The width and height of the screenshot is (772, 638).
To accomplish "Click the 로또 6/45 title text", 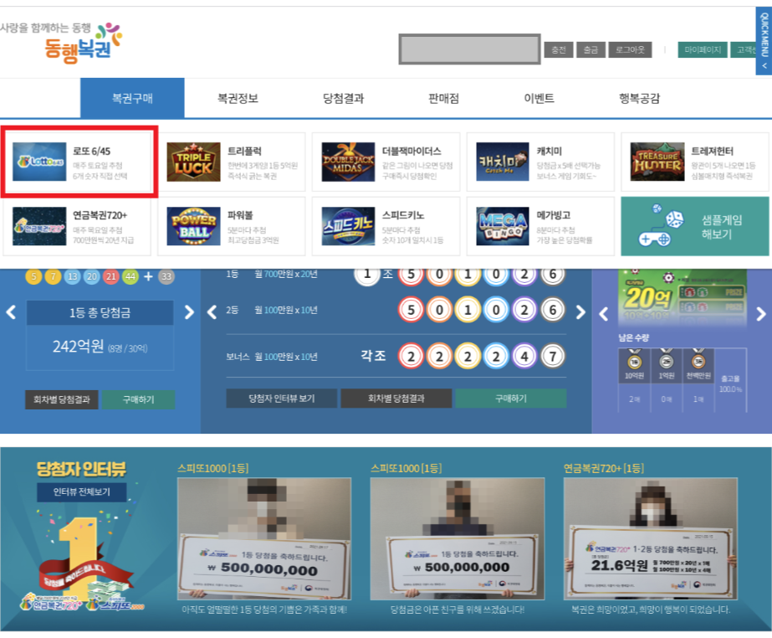I will [91, 152].
